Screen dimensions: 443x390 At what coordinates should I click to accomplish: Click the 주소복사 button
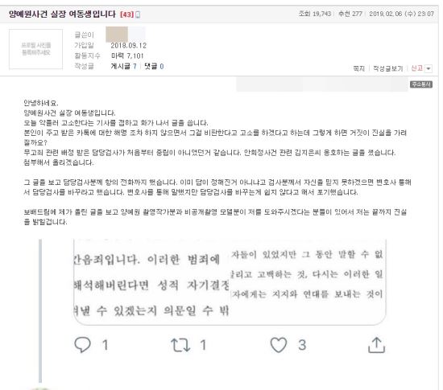click(x=421, y=84)
